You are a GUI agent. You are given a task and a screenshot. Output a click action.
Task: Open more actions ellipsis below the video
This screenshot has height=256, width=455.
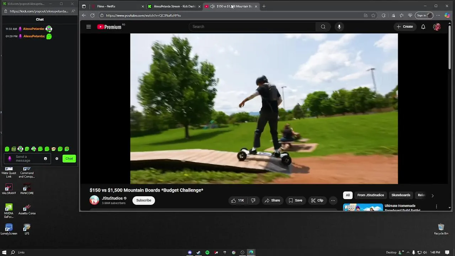pos(333,201)
